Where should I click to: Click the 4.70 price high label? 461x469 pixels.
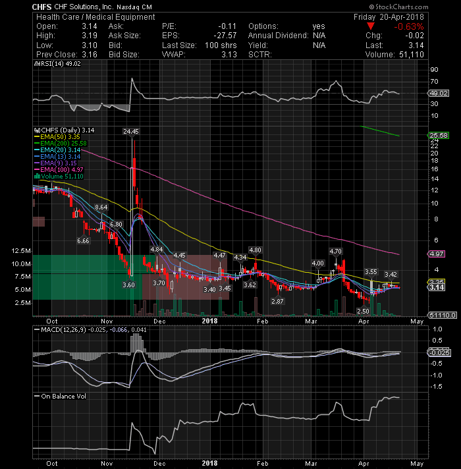tap(335, 251)
